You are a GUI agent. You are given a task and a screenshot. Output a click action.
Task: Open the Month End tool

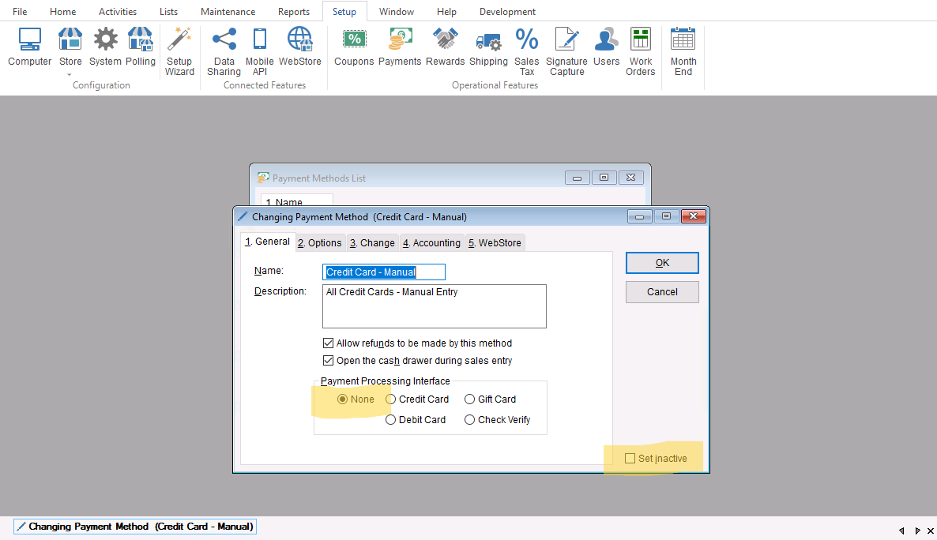(x=683, y=51)
